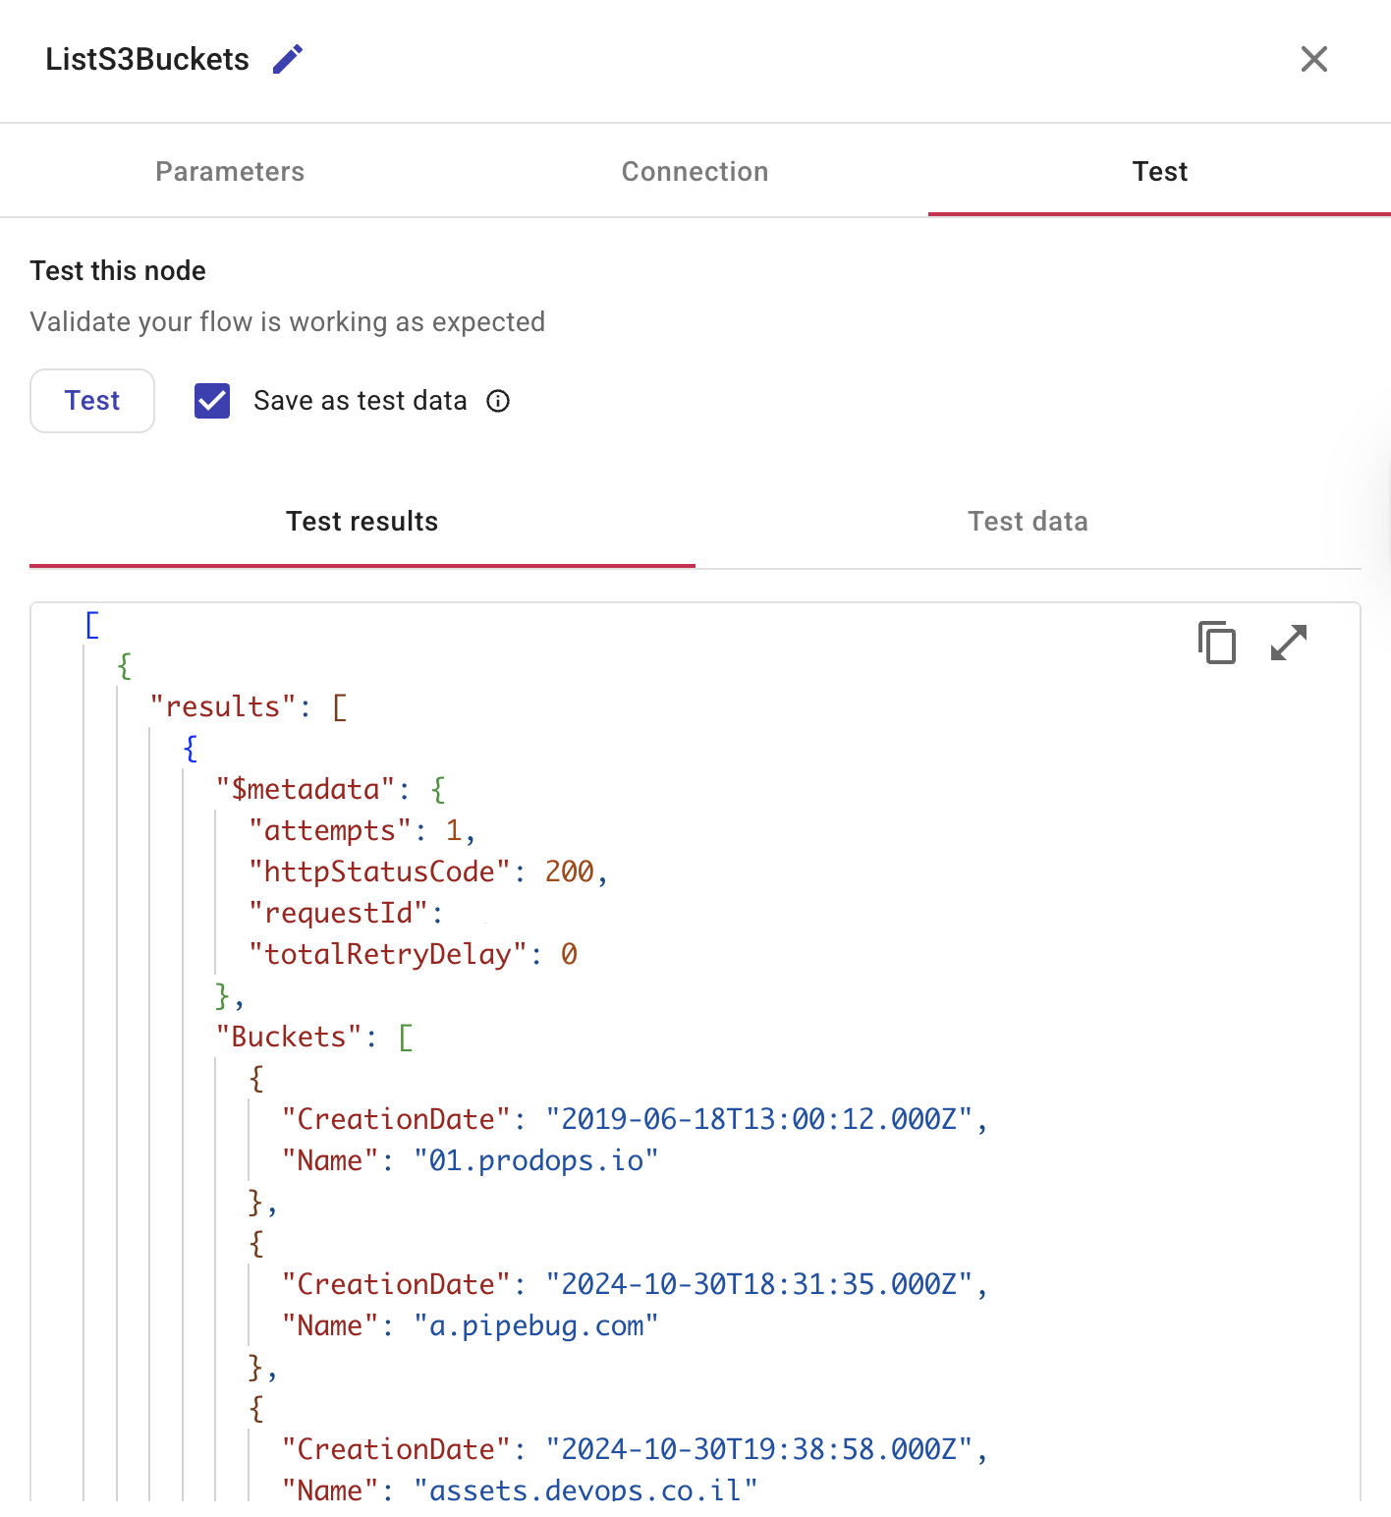1391x1517 pixels.
Task: Open the info icon beside Save as test data
Action: coord(498,401)
